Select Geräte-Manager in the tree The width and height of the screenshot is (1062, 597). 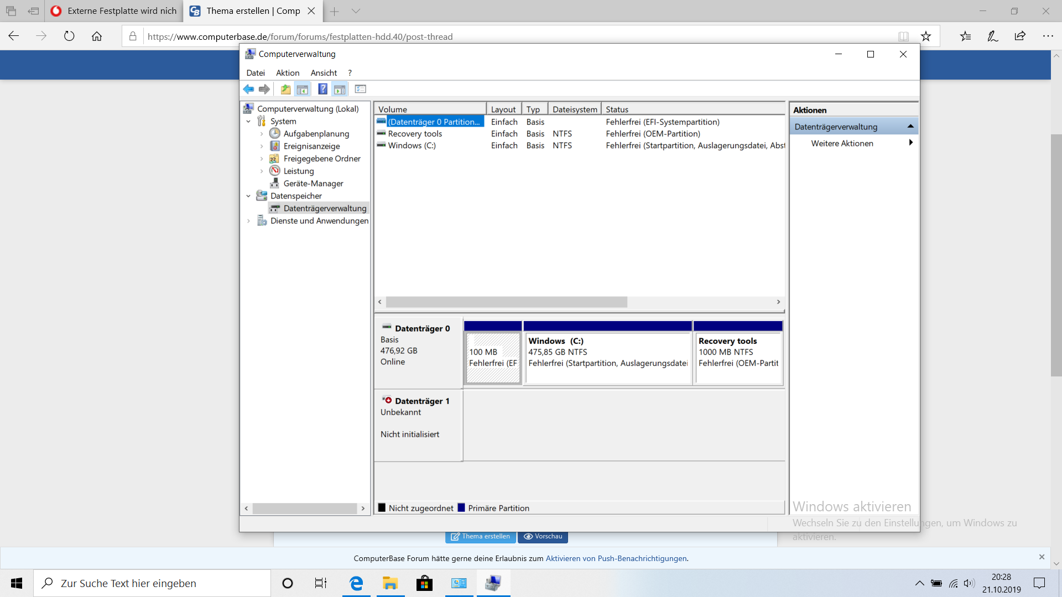pyautogui.click(x=313, y=184)
